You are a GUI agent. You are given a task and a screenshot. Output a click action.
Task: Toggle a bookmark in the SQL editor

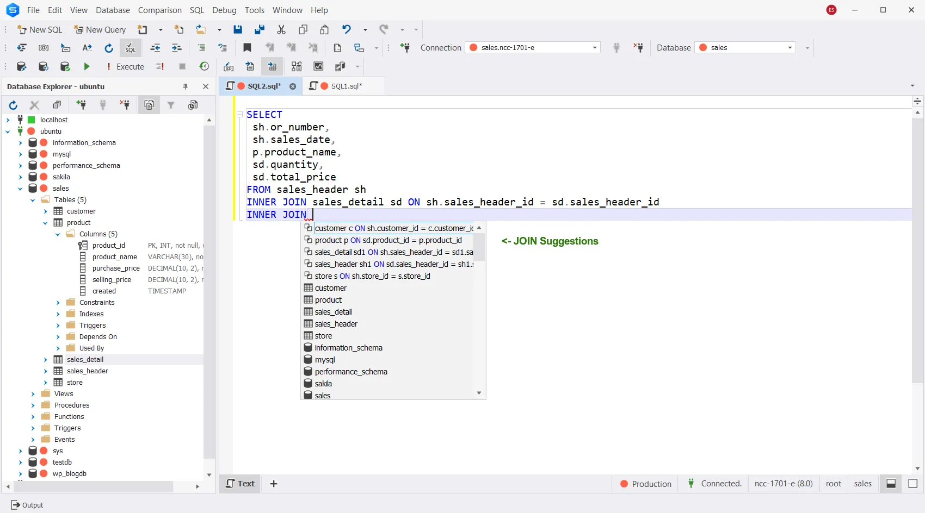(x=247, y=47)
